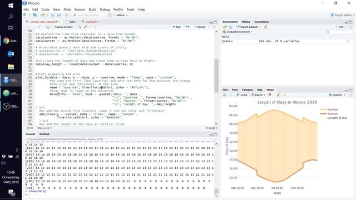Click save workspace icon in Environment pane

(231, 27)
